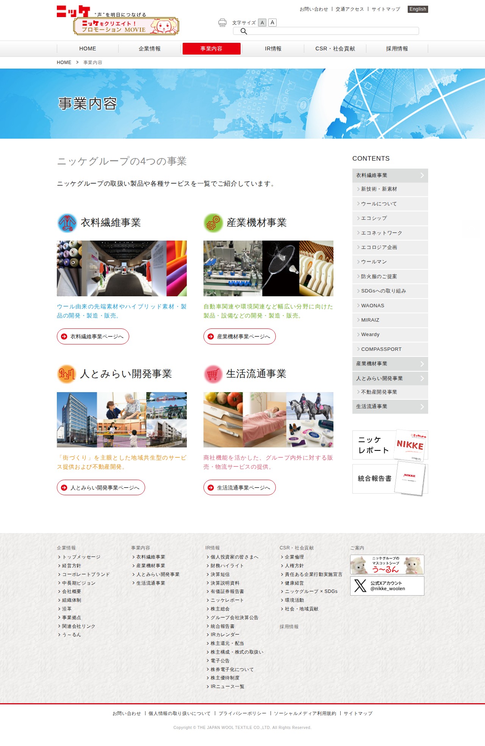The image size is (485, 746).
Task: Open CSR・社会貢献 navigation tab
Action: [x=335, y=48]
